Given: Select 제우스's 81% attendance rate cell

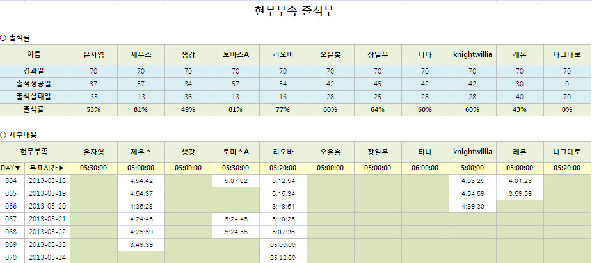Looking at the screenshot, I should (141, 109).
